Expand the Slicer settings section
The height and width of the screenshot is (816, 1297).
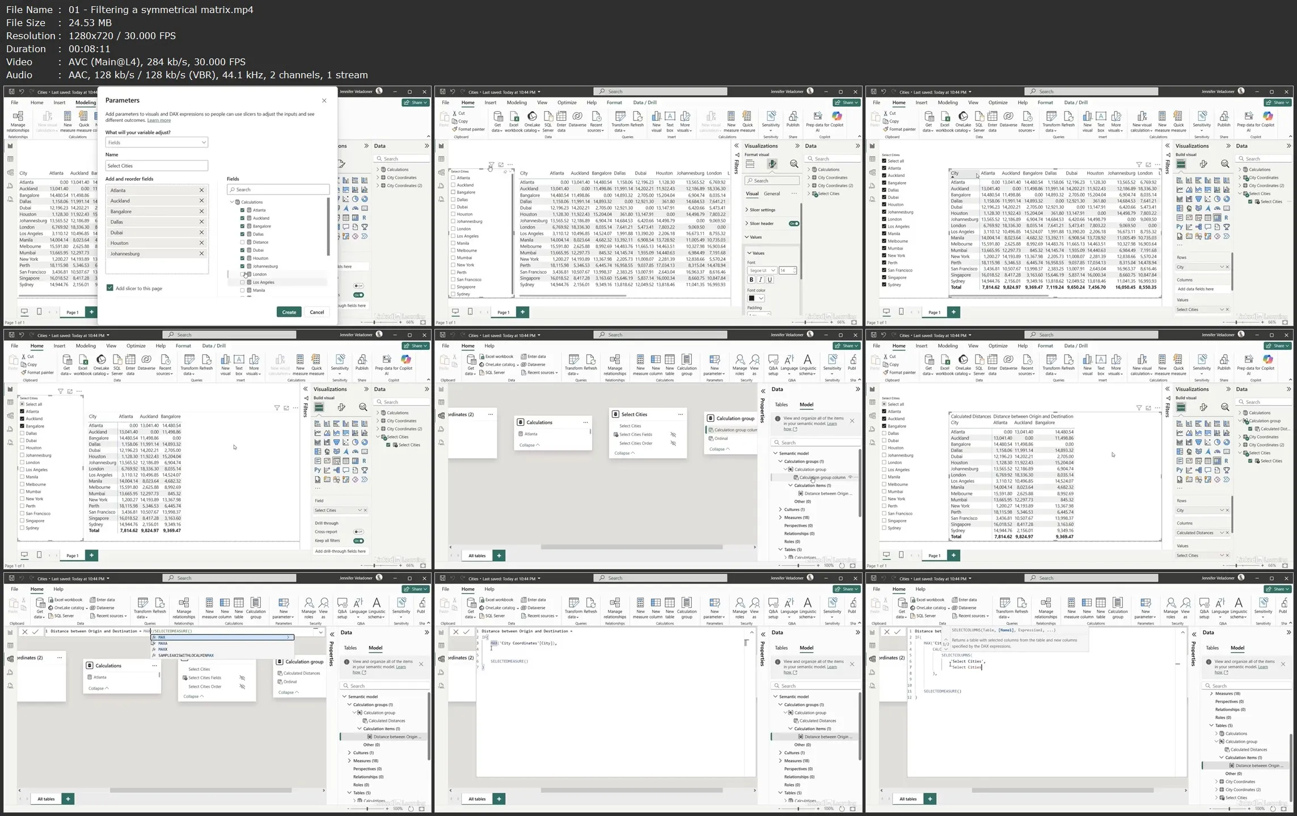[x=762, y=210]
